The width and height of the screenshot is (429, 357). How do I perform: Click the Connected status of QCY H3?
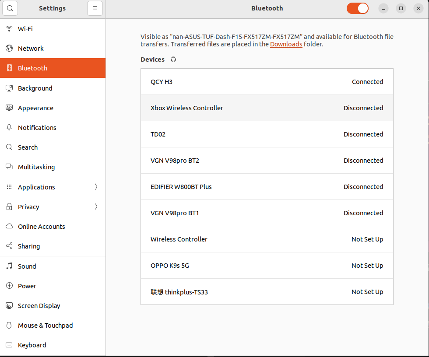(367, 82)
